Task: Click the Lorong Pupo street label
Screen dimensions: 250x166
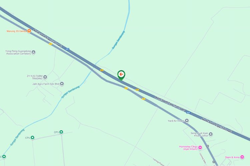Action: (x=158, y=162)
